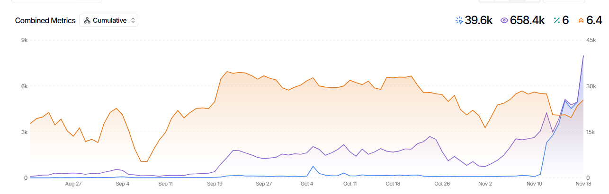Select the Oct 4 date label
Screen dimensions: 609x194
click(x=307, y=184)
